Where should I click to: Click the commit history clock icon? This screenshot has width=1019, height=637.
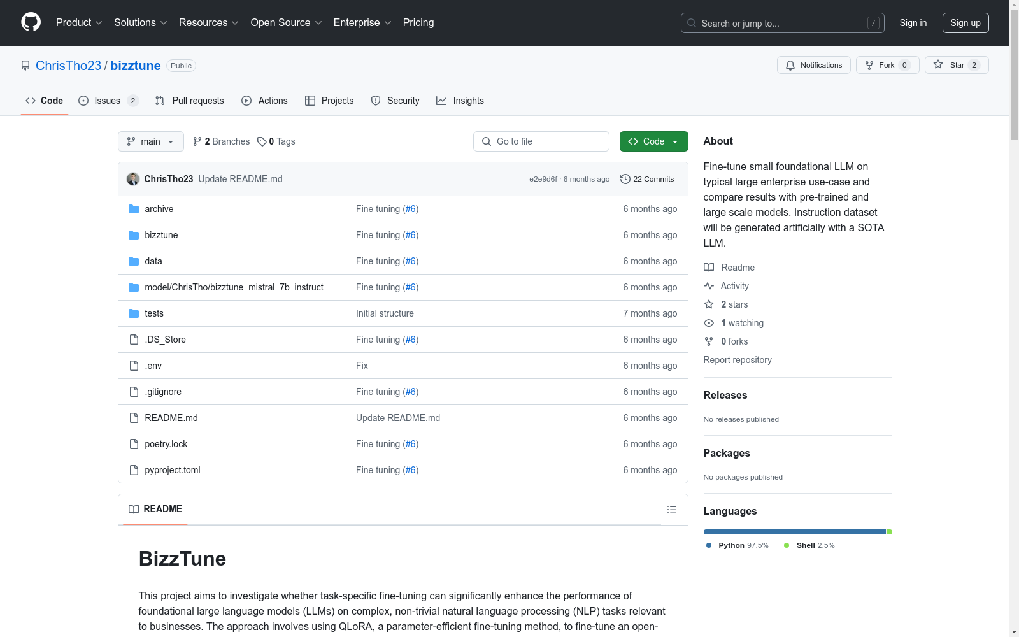click(x=625, y=179)
